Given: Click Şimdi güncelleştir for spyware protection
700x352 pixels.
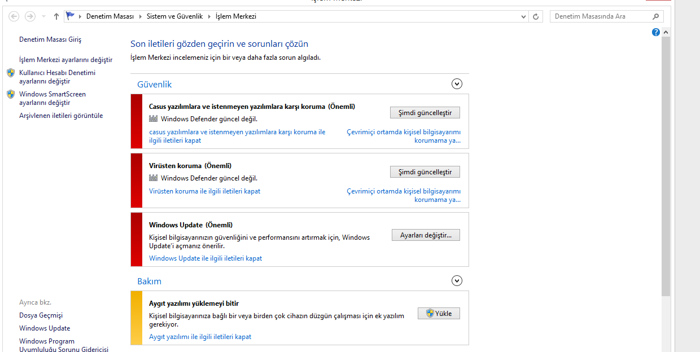Looking at the screenshot, I should [425, 113].
